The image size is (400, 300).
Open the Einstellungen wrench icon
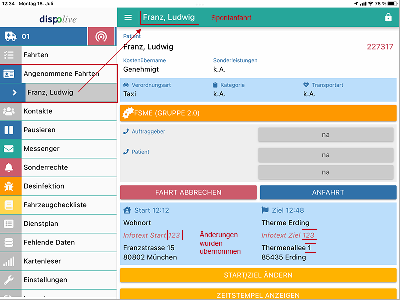click(9, 280)
